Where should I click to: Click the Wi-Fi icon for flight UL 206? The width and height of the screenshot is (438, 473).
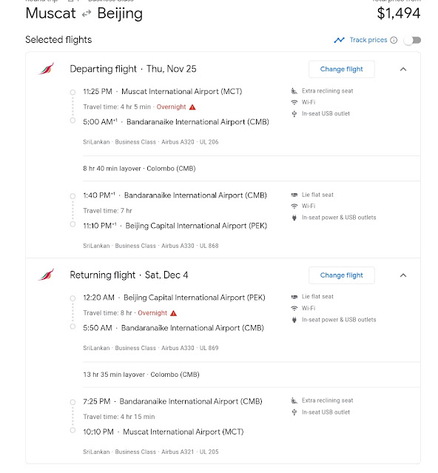tap(294, 102)
